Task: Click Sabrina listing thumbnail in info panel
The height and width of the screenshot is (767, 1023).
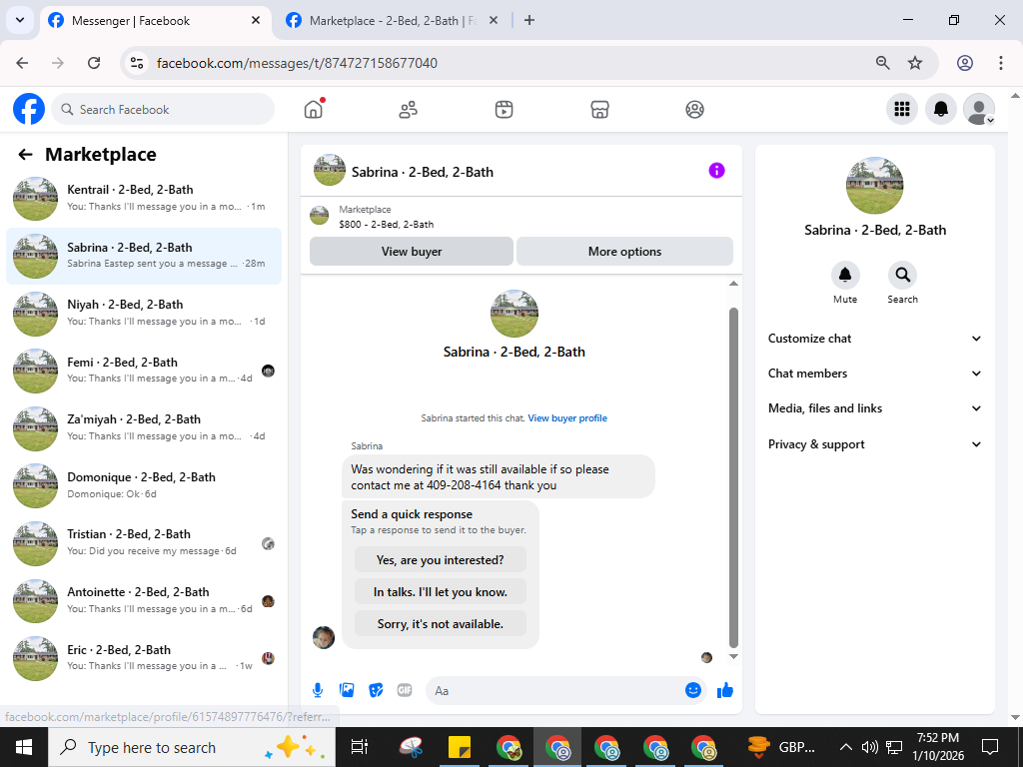Action: tap(874, 185)
